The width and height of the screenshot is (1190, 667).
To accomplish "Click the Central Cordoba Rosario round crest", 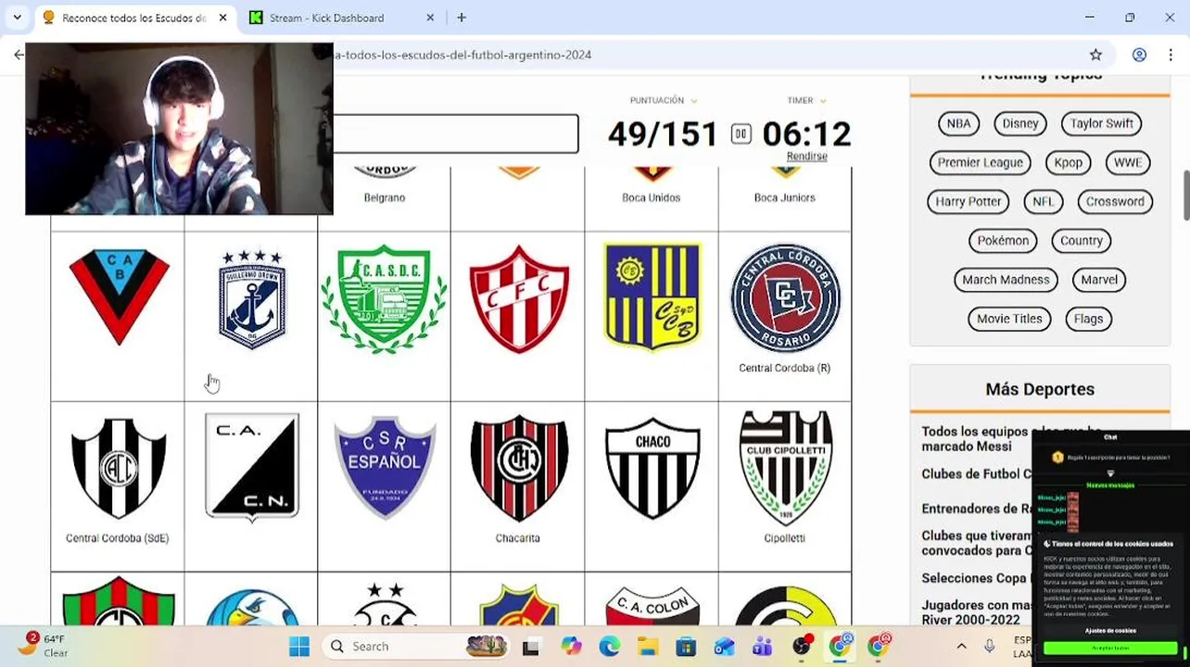I will click(x=785, y=298).
